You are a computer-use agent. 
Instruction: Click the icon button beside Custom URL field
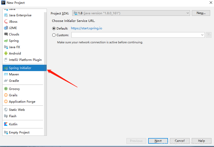click(209, 35)
